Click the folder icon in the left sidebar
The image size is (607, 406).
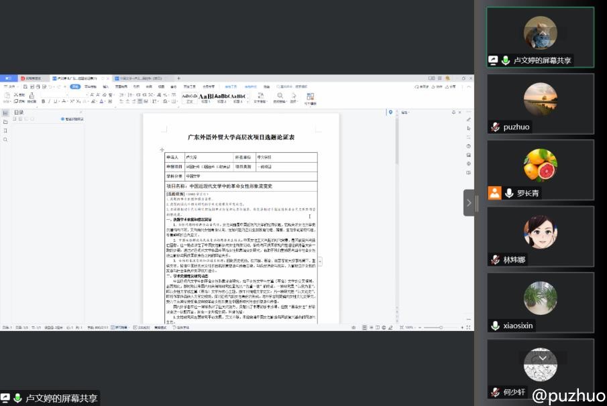[5, 122]
